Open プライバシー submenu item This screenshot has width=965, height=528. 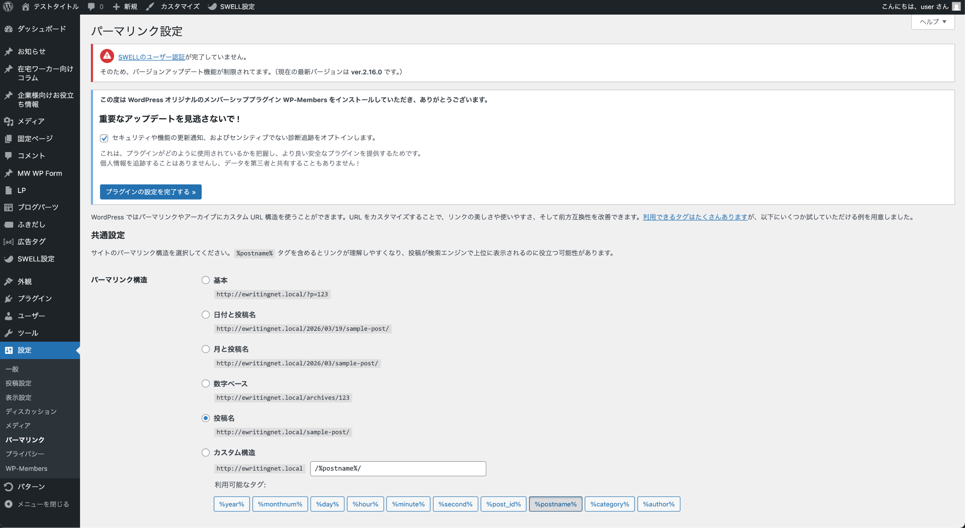pos(25,454)
